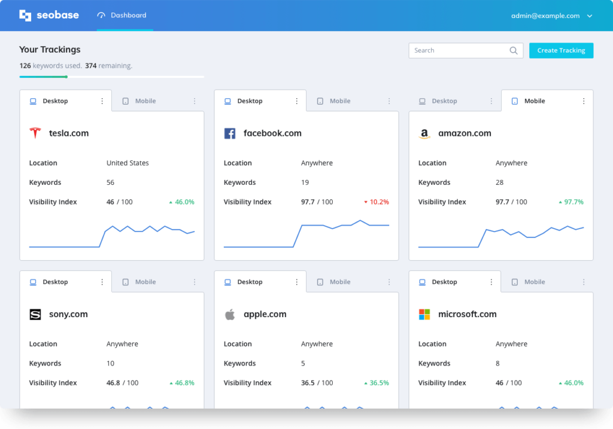Open apple.com Mobile three-dot menu
Viewport: 613px width, 429px height.
coord(389,282)
